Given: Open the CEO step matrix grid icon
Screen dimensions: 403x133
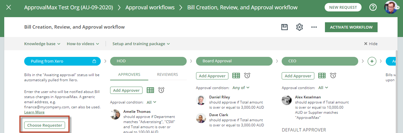Looking at the screenshot, I should point(322,76).
